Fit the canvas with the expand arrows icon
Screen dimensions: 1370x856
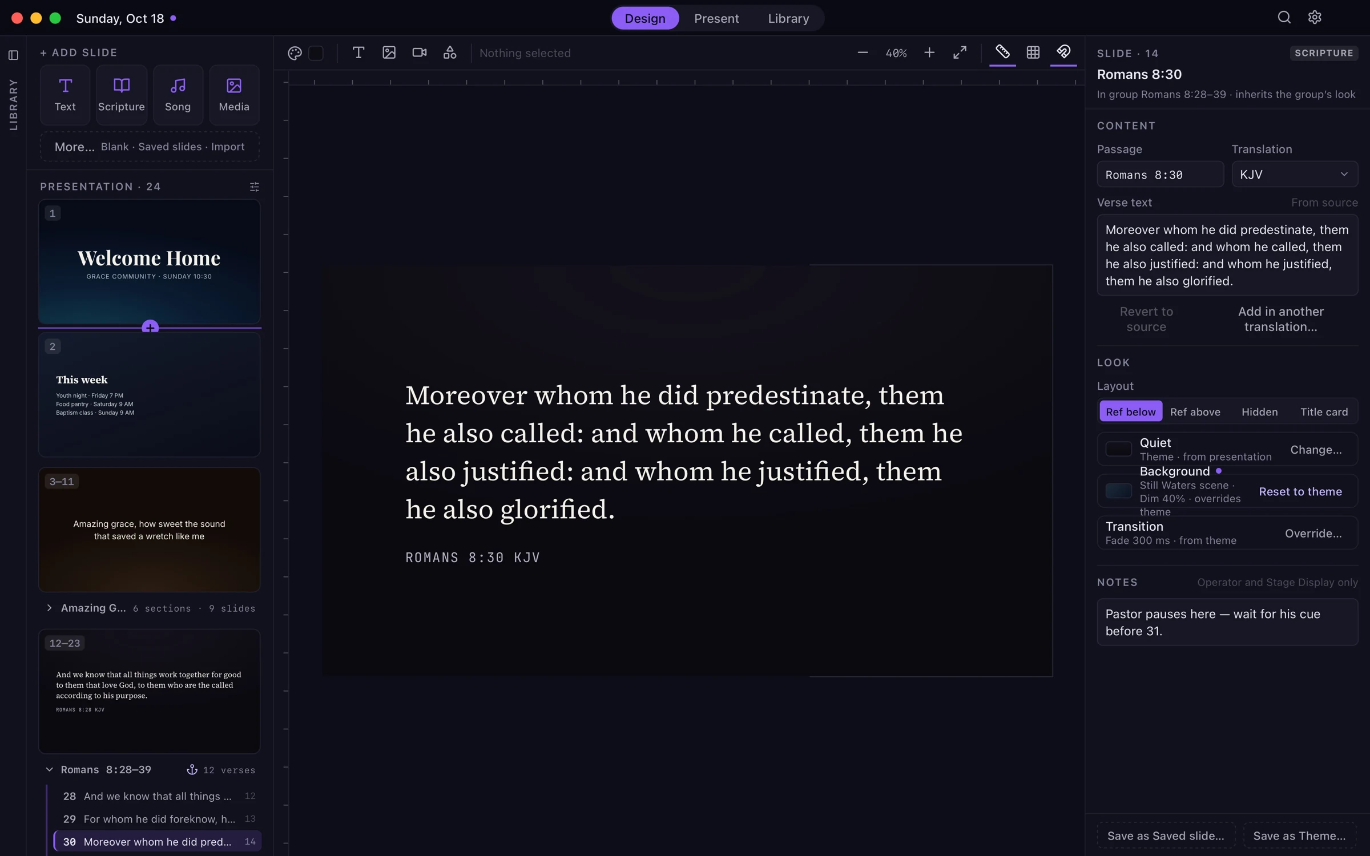960,53
